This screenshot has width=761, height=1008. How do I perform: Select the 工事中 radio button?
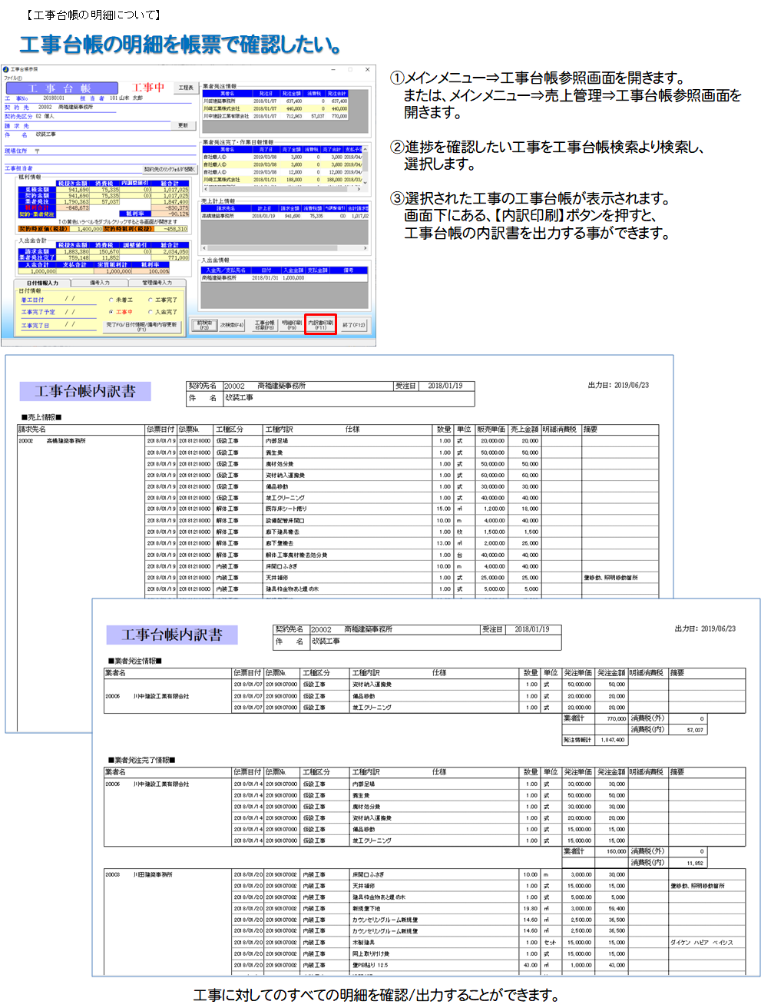tap(121, 312)
